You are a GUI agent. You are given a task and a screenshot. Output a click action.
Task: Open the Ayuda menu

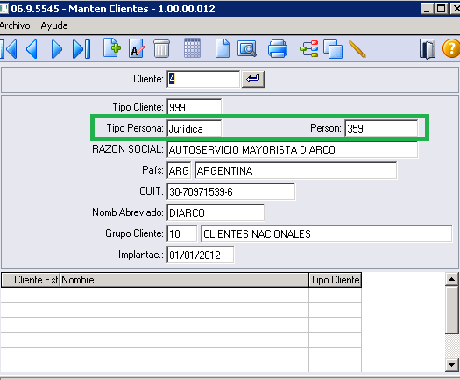click(54, 25)
